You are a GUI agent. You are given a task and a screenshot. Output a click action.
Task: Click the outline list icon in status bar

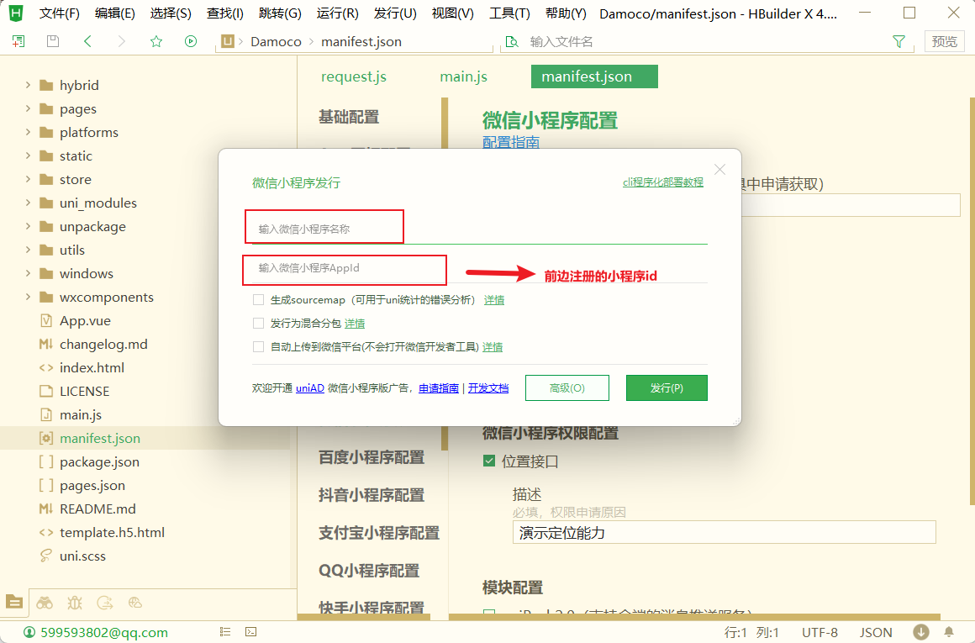(x=225, y=632)
